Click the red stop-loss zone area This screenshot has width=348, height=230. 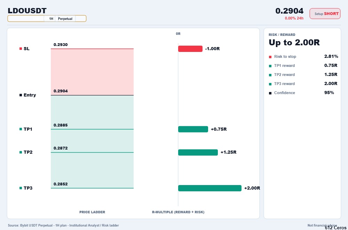[92, 72]
